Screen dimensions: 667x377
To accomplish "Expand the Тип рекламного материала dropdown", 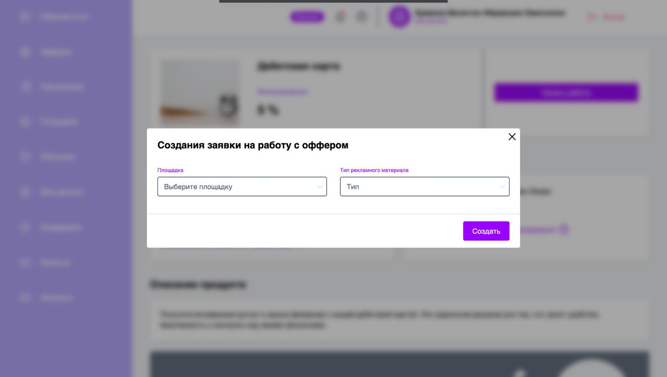I will coord(424,187).
